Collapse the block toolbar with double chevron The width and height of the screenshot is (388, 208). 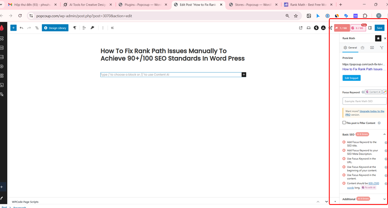(112, 28)
